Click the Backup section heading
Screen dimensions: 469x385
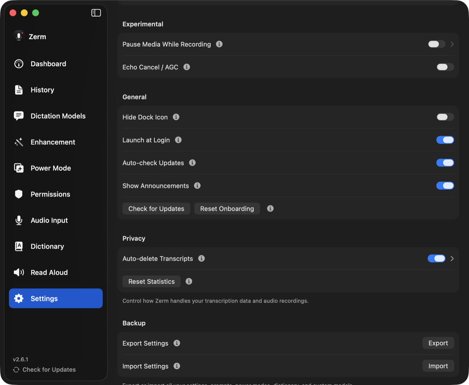coord(134,323)
